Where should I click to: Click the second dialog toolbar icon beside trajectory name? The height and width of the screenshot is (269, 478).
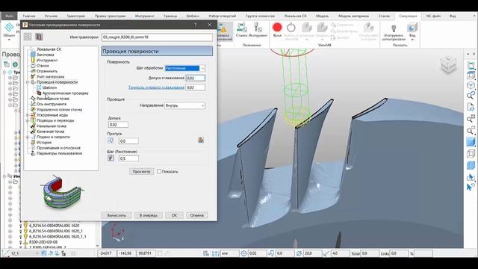tap(39, 37)
